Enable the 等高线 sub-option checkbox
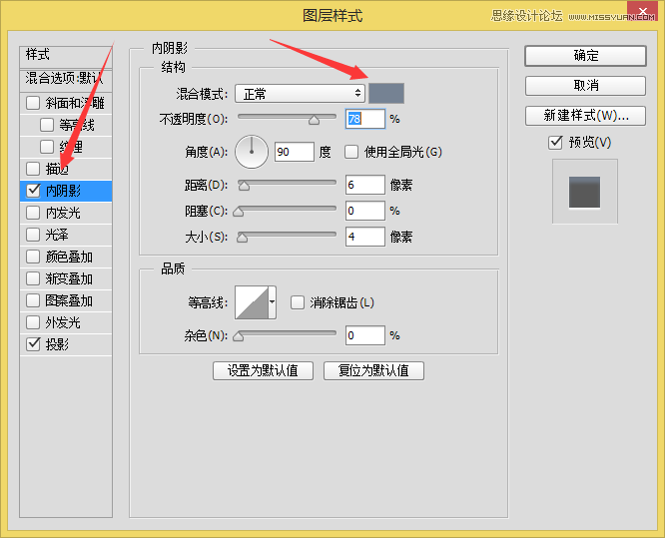Screen dimensions: 665x538 (x=47, y=125)
